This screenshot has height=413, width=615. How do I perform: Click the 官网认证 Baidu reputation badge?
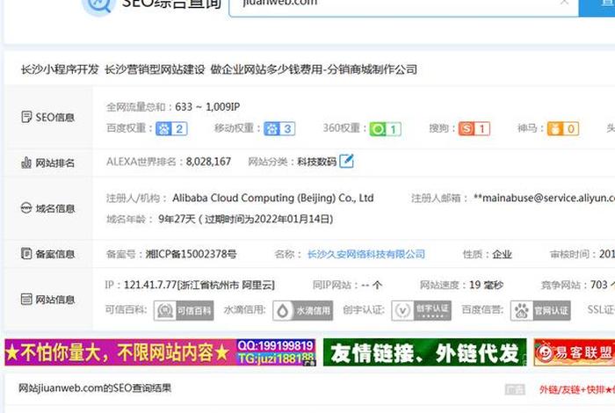(540, 311)
